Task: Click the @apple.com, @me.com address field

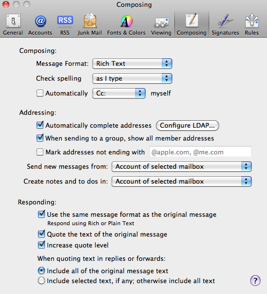Action: click(x=201, y=152)
